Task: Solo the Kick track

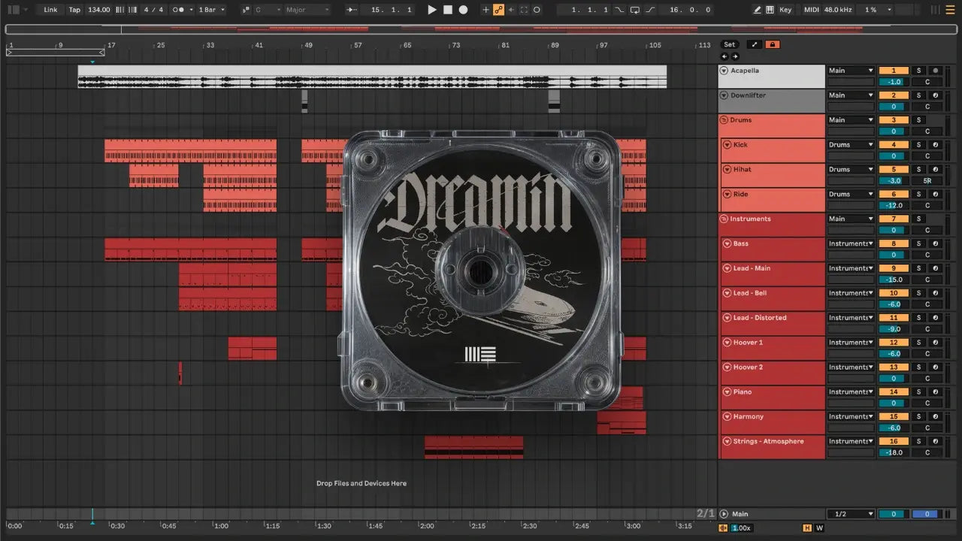Action: 918,145
